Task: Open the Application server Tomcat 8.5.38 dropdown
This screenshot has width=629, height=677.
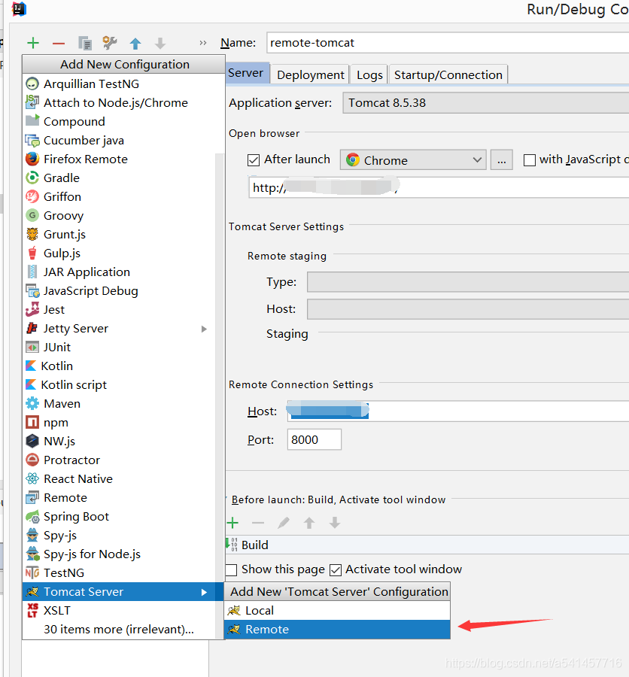Action: (485, 103)
